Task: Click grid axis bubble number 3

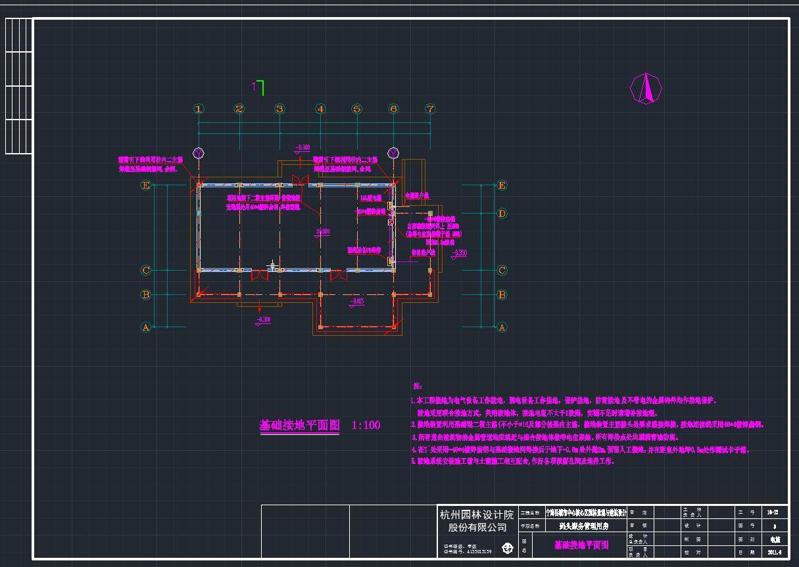Action: click(279, 109)
